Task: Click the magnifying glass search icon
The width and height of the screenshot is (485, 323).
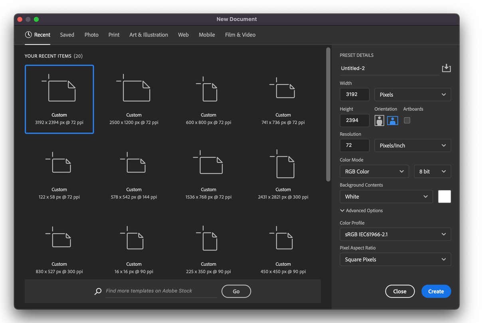Action: [98, 291]
